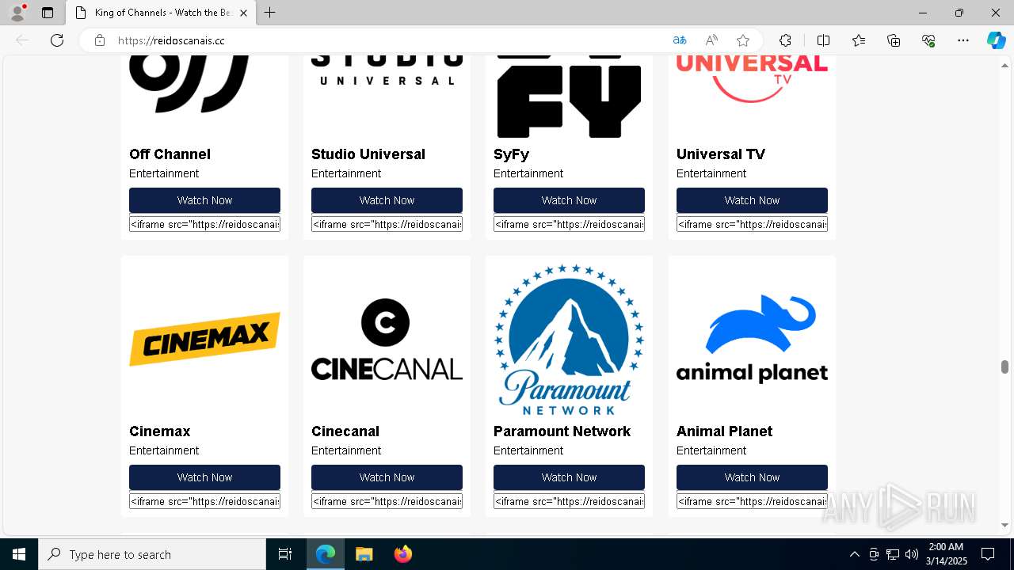Open the Favorites list icon
Screen dimensions: 1014x570
[859, 40]
